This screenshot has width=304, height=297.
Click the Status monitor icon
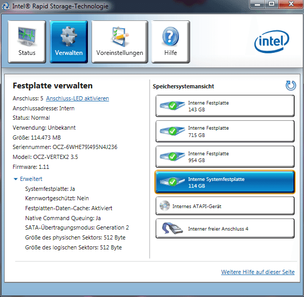click(27, 36)
